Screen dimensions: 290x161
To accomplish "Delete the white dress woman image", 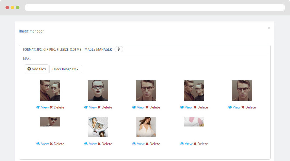I will coord(153,144).
